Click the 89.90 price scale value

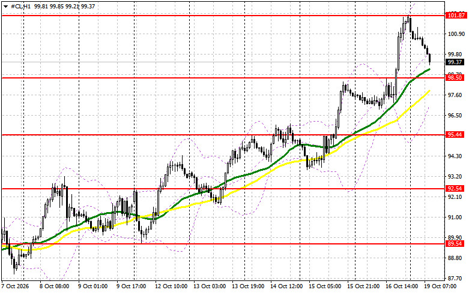click(455, 238)
